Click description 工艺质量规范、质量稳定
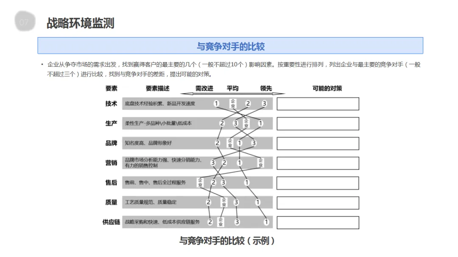This screenshot has width=458, height=257. click(x=151, y=202)
